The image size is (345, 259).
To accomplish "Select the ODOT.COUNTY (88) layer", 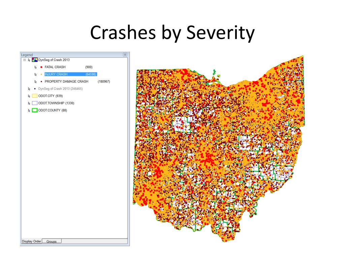I will click(53, 110).
